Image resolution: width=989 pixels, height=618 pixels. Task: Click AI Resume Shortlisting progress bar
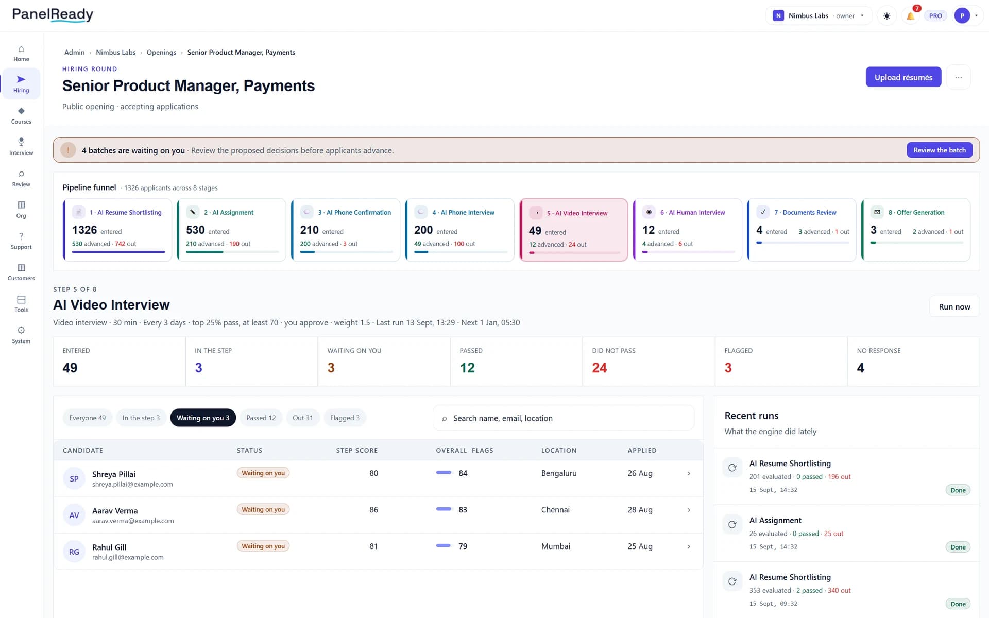118,252
